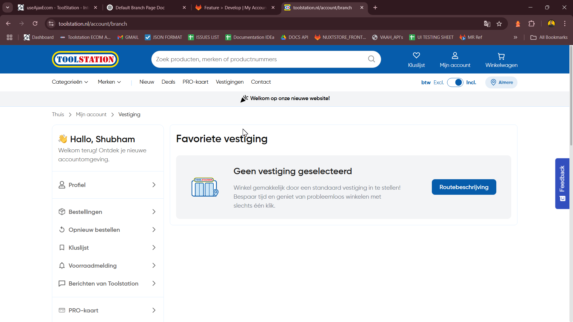Click Mijn account breadcrumb link

pos(91,114)
